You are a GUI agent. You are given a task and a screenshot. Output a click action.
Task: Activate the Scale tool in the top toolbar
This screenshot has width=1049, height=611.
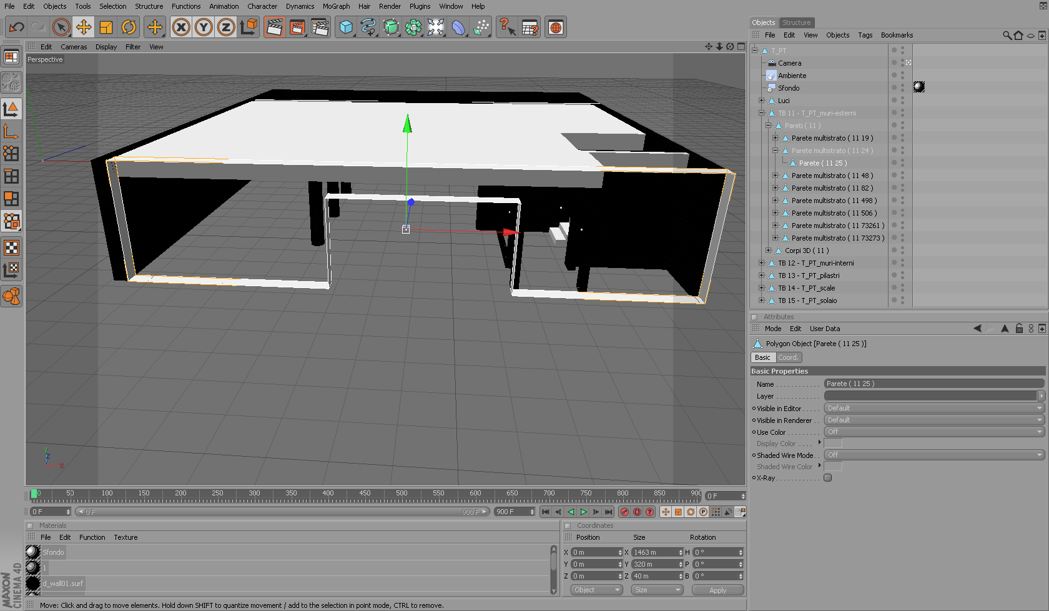tap(106, 27)
